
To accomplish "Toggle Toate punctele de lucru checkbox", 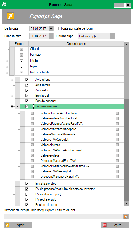I will pos(57,28).
